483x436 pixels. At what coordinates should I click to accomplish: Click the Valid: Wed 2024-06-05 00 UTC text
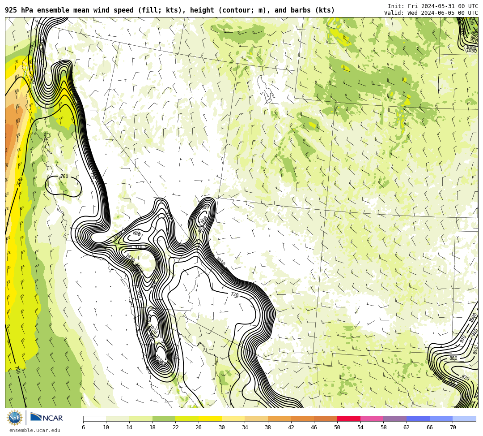click(x=431, y=13)
